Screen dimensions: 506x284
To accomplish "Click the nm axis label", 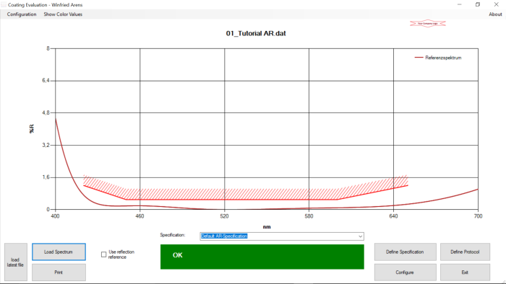I will click(x=267, y=227).
